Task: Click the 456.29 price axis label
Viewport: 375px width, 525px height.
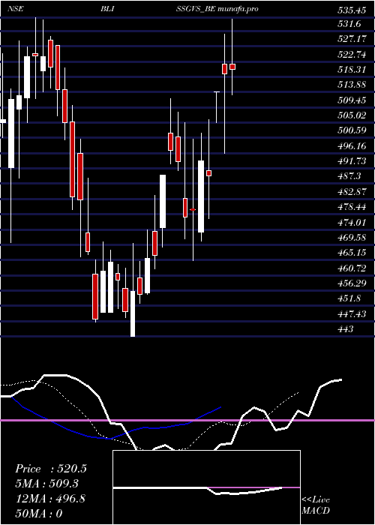Action: point(352,283)
